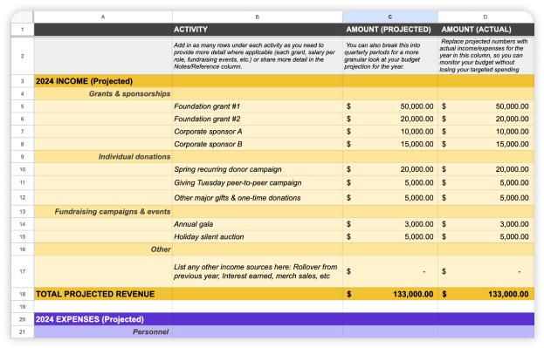Click the Foundation grant #1 cell
544x348 pixels.
coord(257,106)
